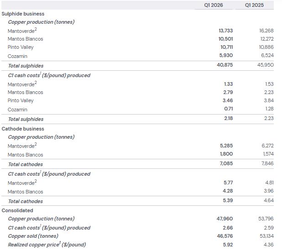Screen dimensions: 282x251
Task: Click consolidated copper production value 47,960
Action: point(225,219)
